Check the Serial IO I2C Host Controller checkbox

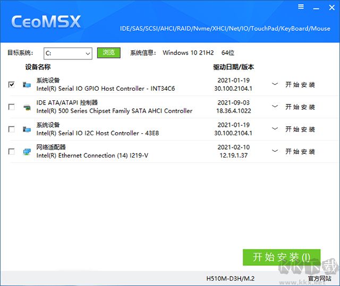12,129
